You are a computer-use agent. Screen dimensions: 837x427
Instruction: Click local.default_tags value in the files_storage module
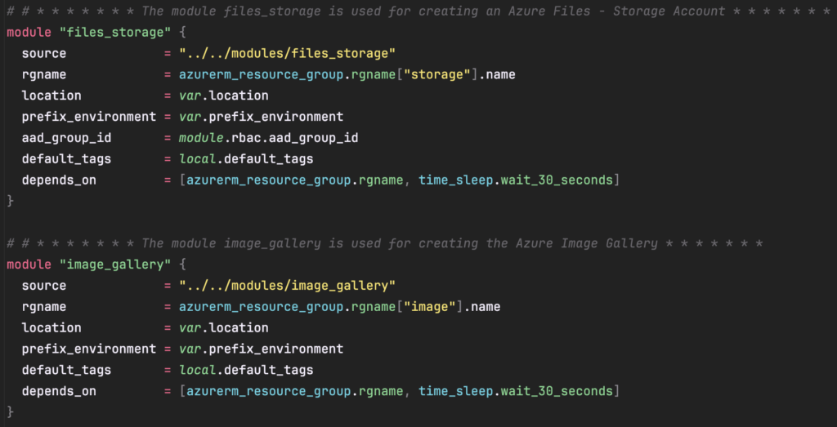click(x=246, y=159)
